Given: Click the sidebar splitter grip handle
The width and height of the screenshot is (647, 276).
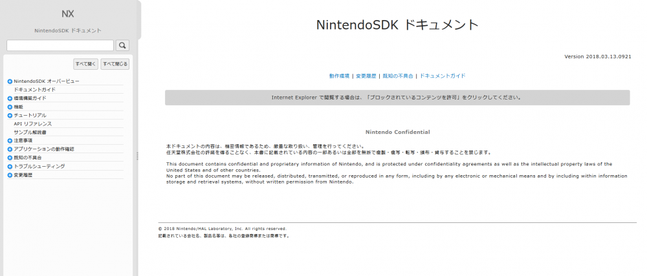Looking at the screenshot, I should pos(137,156).
